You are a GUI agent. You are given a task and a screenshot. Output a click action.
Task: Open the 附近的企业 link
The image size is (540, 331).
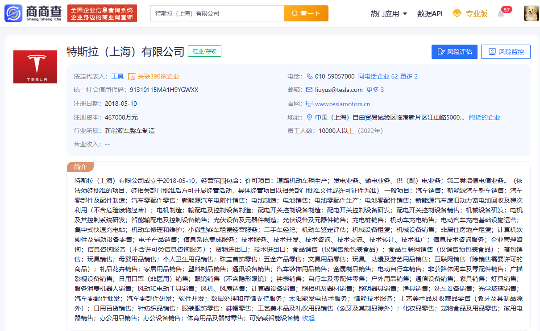[485, 117]
